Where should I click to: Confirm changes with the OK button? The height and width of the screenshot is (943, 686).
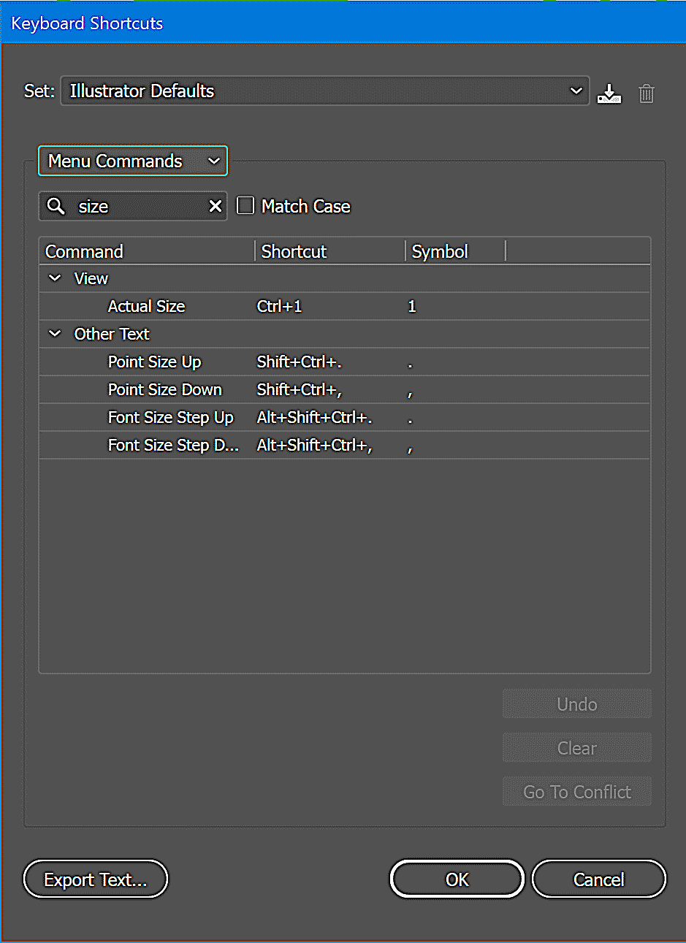(457, 879)
